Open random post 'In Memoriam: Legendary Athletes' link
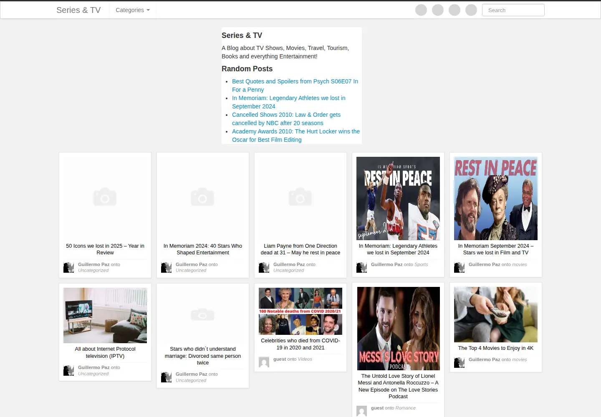This screenshot has width=601, height=417. click(289, 102)
